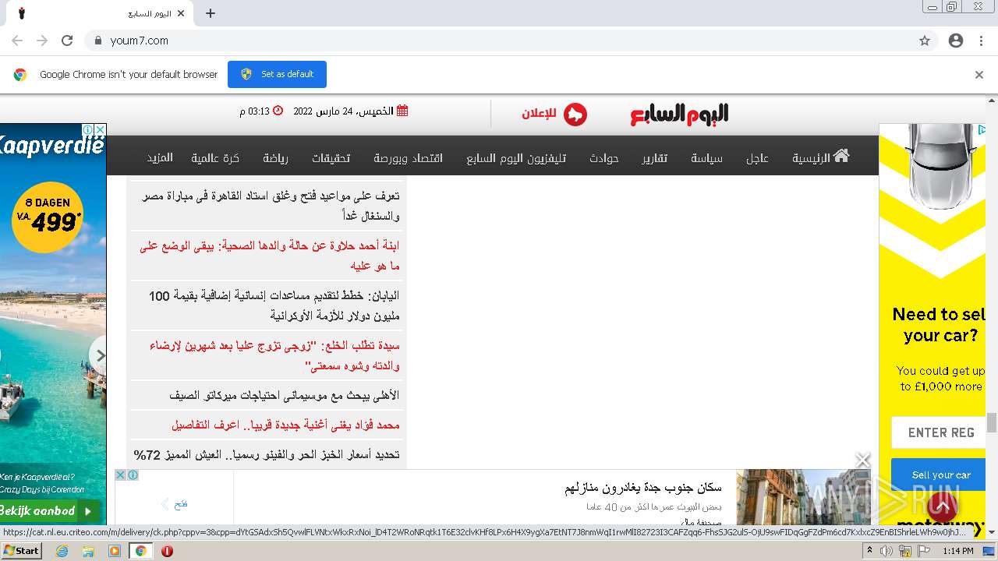
Task: Click scrollbar down arrow
Action: [x=992, y=531]
